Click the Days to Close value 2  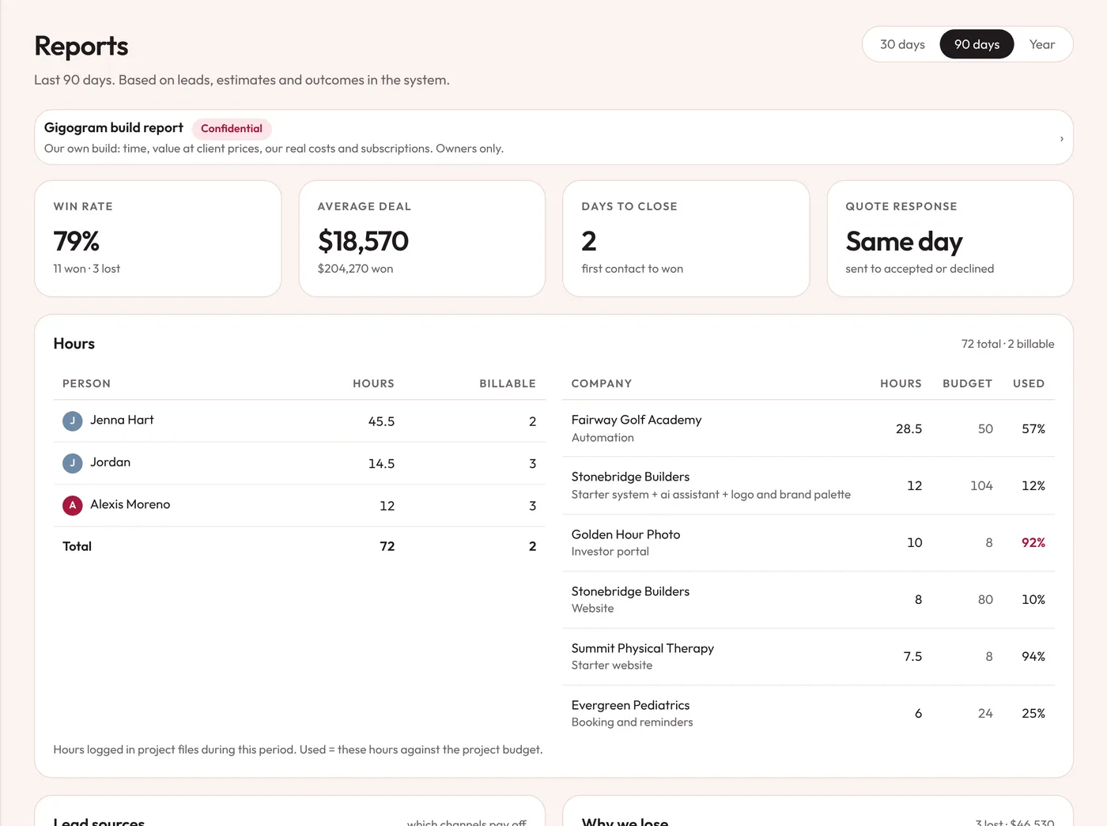[x=589, y=241]
